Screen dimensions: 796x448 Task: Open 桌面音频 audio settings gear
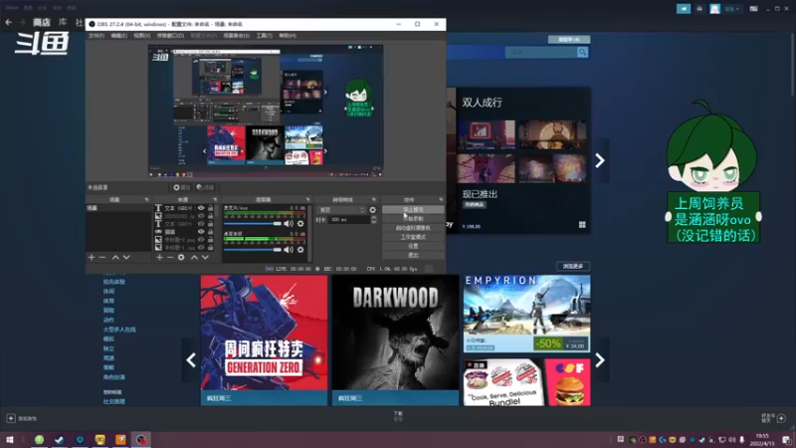tap(300, 250)
